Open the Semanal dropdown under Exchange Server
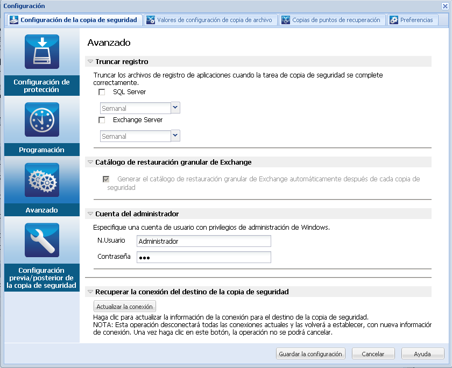452x368 pixels. click(x=175, y=136)
